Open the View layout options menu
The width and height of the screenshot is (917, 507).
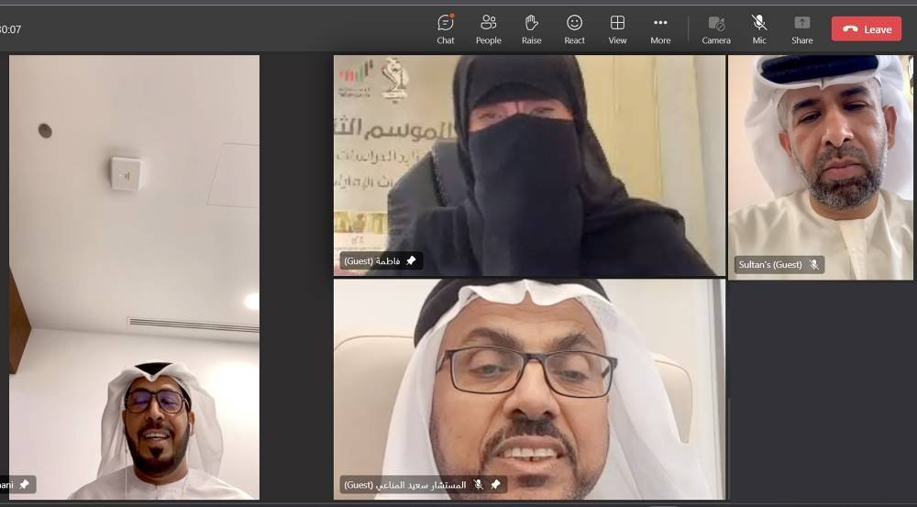617,28
